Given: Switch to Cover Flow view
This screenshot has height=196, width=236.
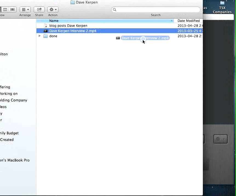Looking at the screenshot, I should [13, 10].
